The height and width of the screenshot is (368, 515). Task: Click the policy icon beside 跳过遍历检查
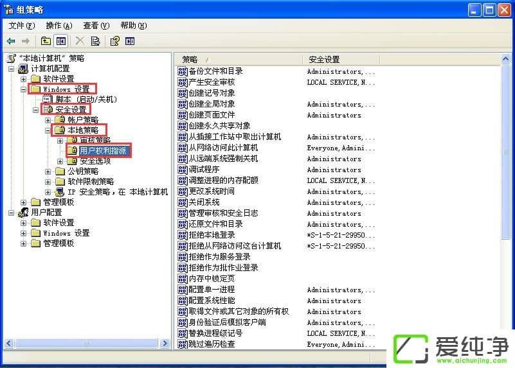click(x=183, y=344)
